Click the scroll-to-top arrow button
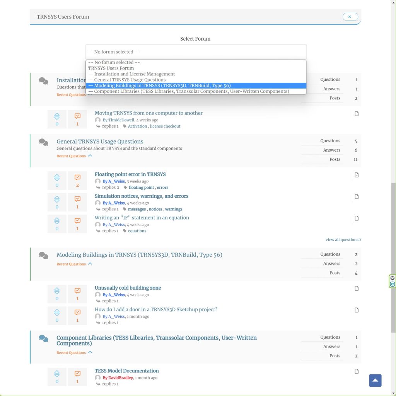This screenshot has width=396, height=396. tap(375, 381)
